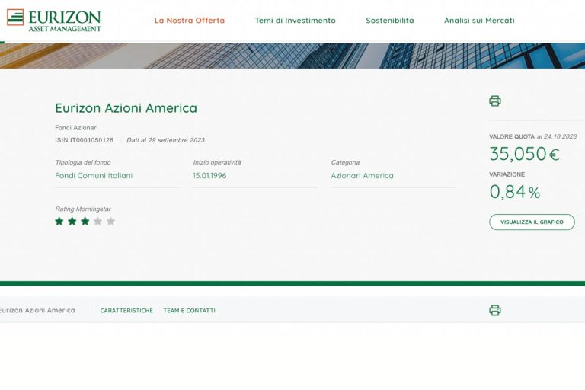Click the 35,050 € quote value
This screenshot has height=390, width=585.
525,154
